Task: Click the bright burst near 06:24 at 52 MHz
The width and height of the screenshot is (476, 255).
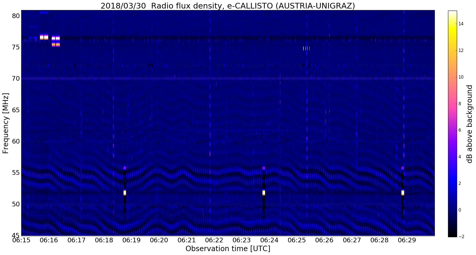Action: [264, 193]
